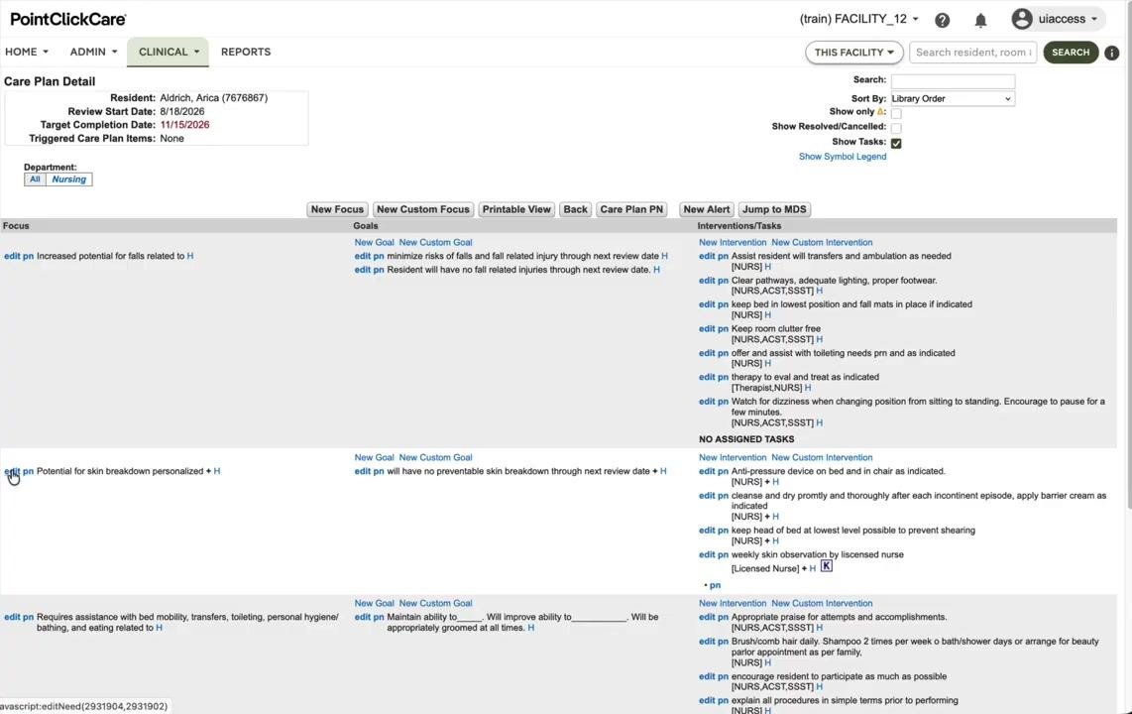The image size is (1132, 714).
Task: Click edit for Increased potential for falls focus
Action: [12, 256]
